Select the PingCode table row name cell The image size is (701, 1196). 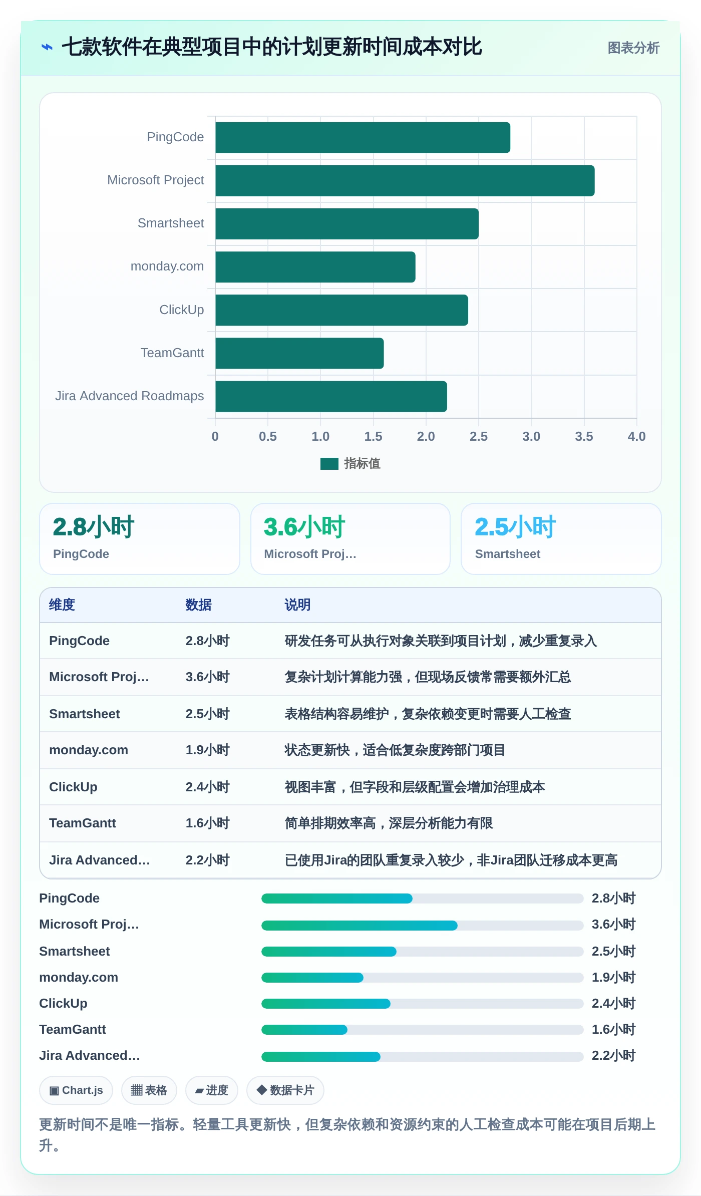pyautogui.click(x=79, y=641)
